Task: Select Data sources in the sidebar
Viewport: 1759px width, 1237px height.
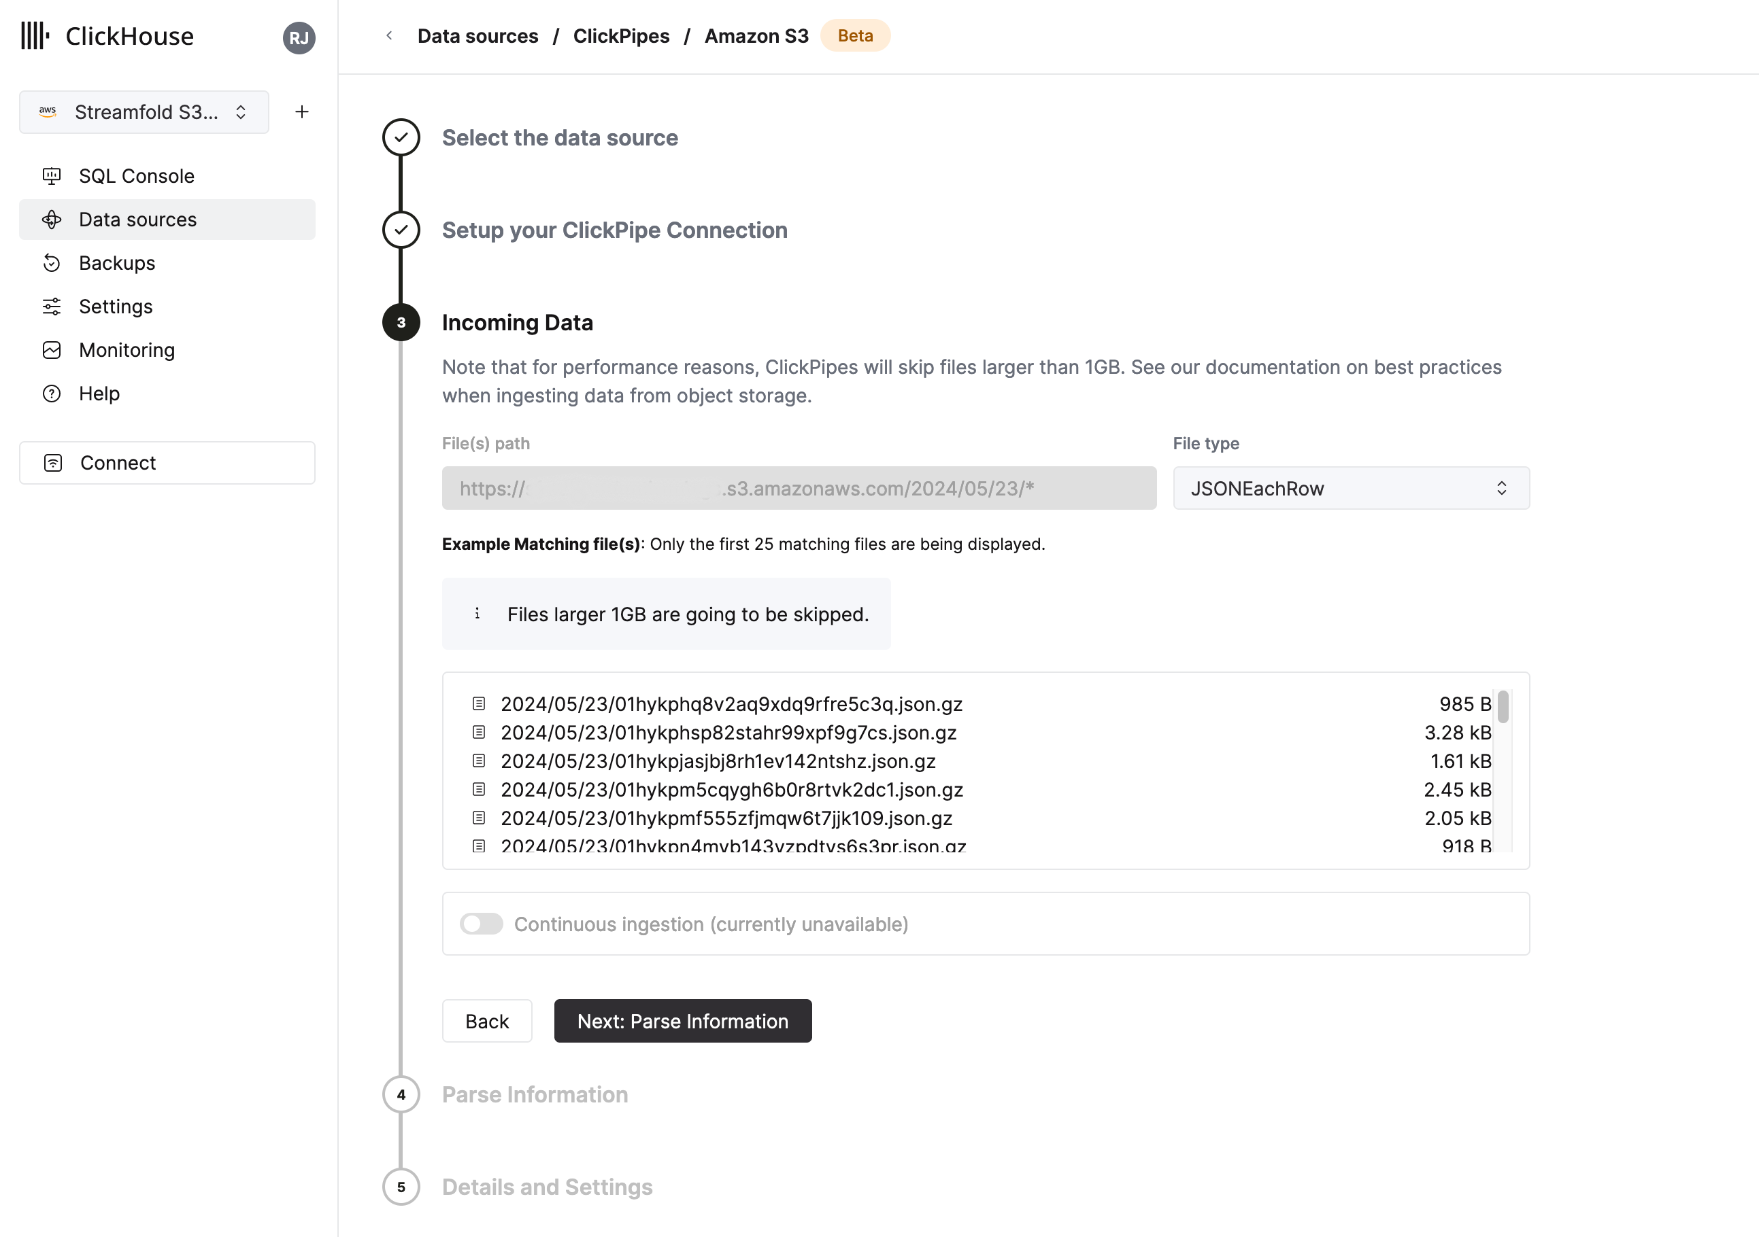Action: [167, 220]
